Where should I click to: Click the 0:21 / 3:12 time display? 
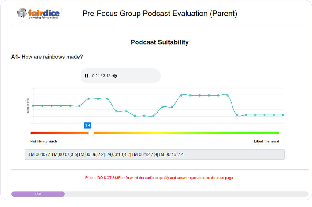coord(101,76)
